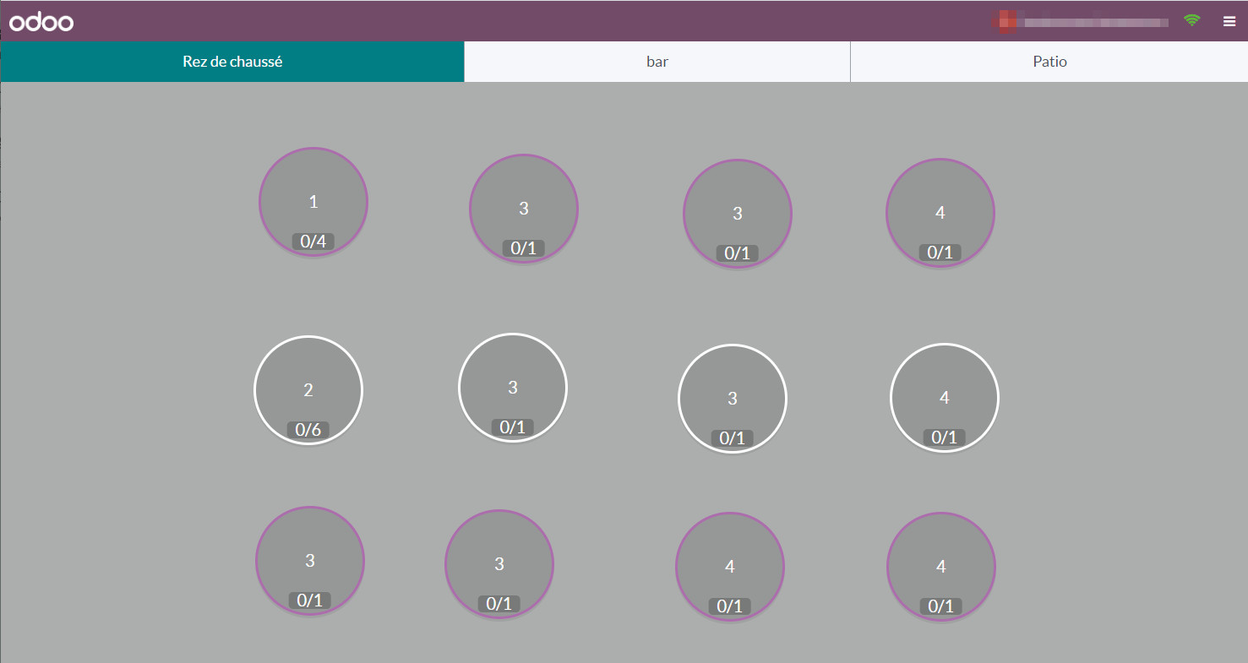
Task: Select the second table 3 in the bottom row
Action: click(499, 563)
